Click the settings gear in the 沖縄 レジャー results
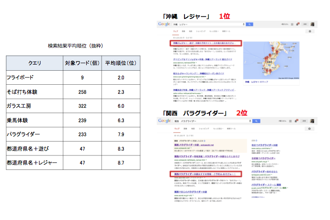Viewport: 330px width, 220px height. pyautogui.click(x=309, y=31)
